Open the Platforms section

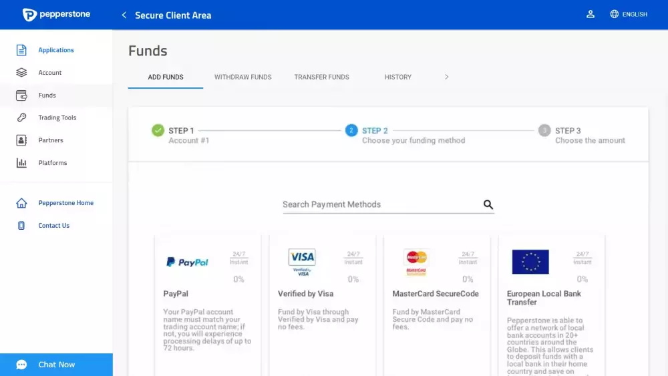[52, 163]
